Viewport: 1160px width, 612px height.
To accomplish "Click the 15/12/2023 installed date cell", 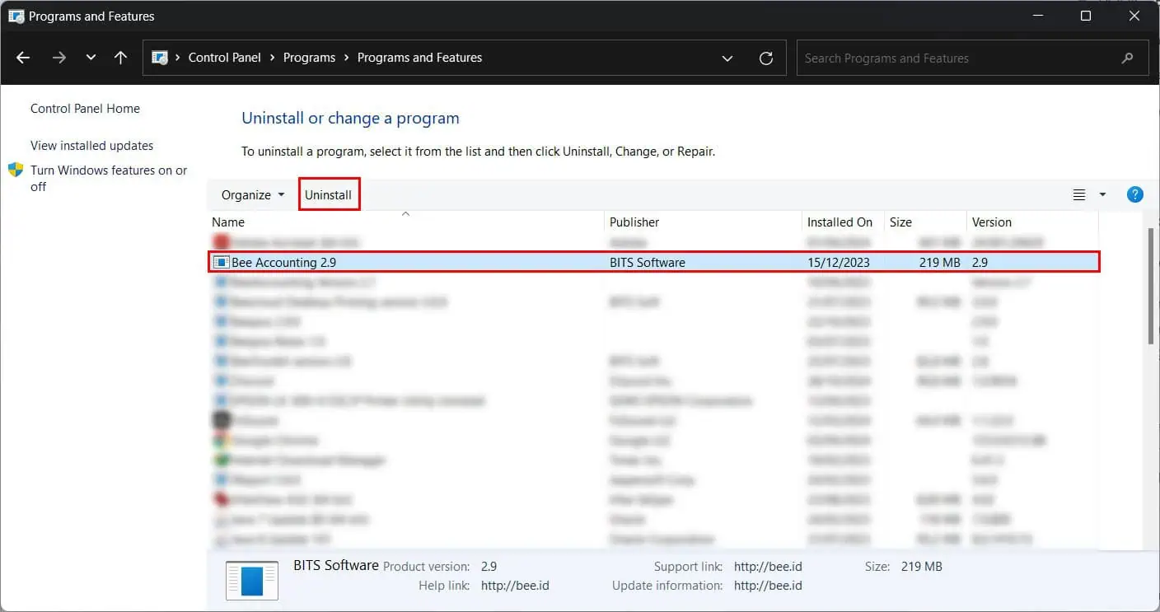I will (839, 262).
